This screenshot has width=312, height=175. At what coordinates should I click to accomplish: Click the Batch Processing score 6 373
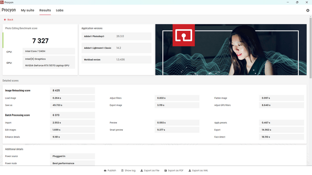tap(72, 115)
